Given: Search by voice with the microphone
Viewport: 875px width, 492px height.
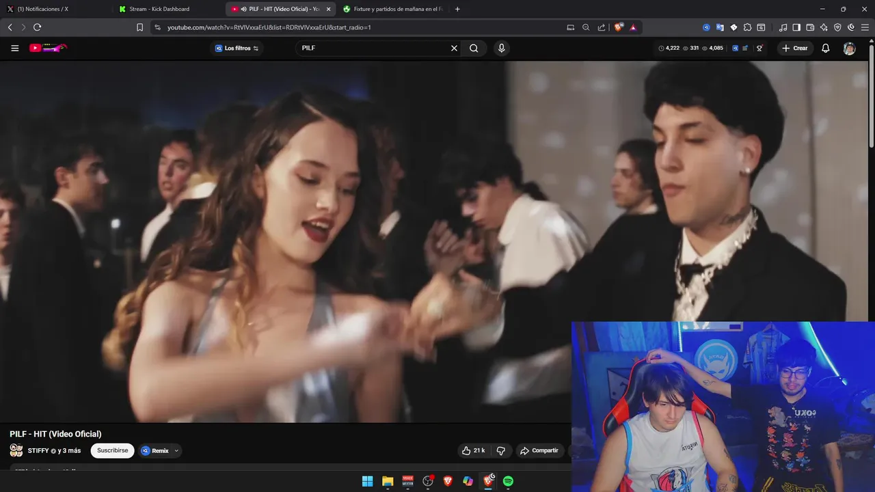Looking at the screenshot, I should coord(502,48).
